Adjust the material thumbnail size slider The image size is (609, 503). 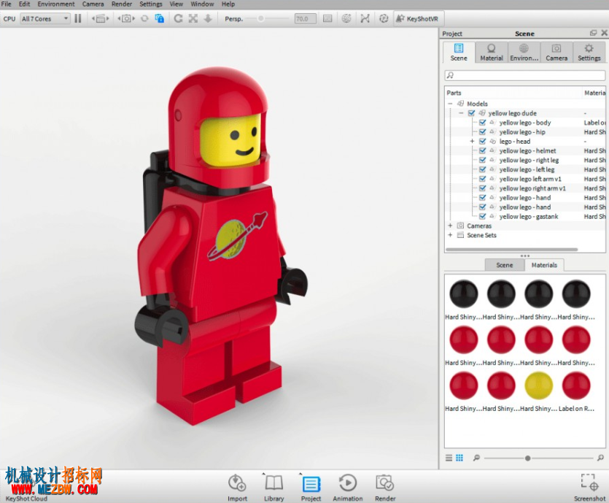pos(527,458)
